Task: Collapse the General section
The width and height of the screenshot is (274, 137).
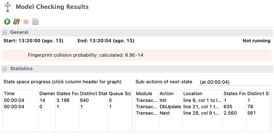Action: pyautogui.click(x=5, y=33)
